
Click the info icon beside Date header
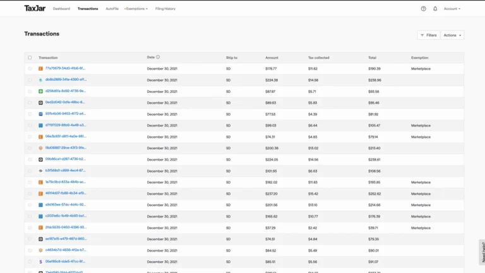(x=158, y=57)
